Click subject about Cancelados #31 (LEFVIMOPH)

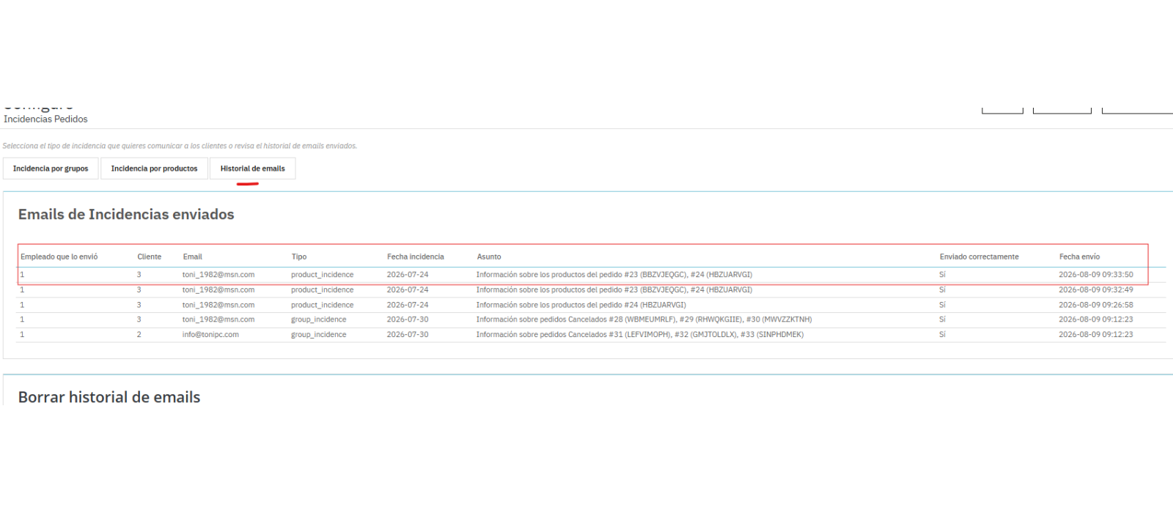coord(639,335)
